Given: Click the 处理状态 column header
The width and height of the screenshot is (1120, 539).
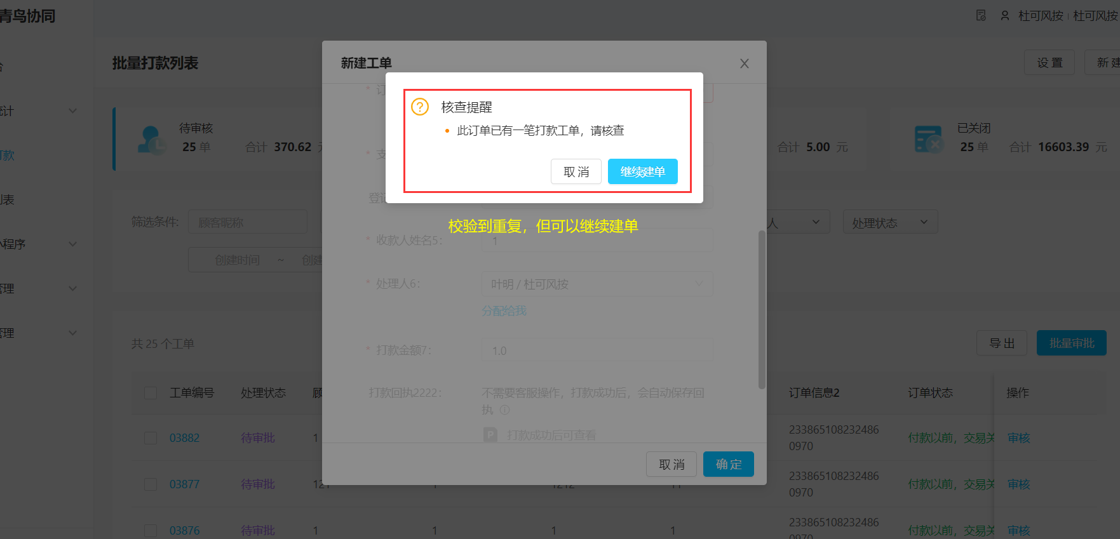Looking at the screenshot, I should [x=263, y=392].
